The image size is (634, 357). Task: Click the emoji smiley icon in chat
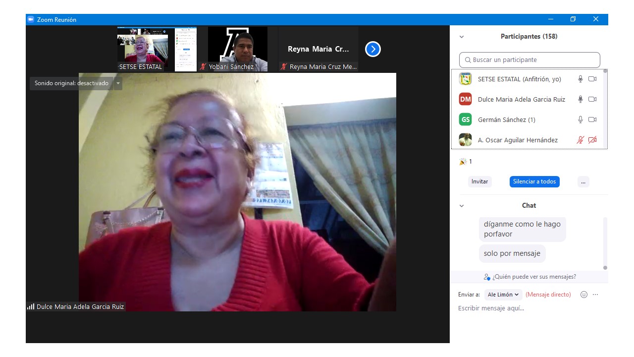click(584, 295)
